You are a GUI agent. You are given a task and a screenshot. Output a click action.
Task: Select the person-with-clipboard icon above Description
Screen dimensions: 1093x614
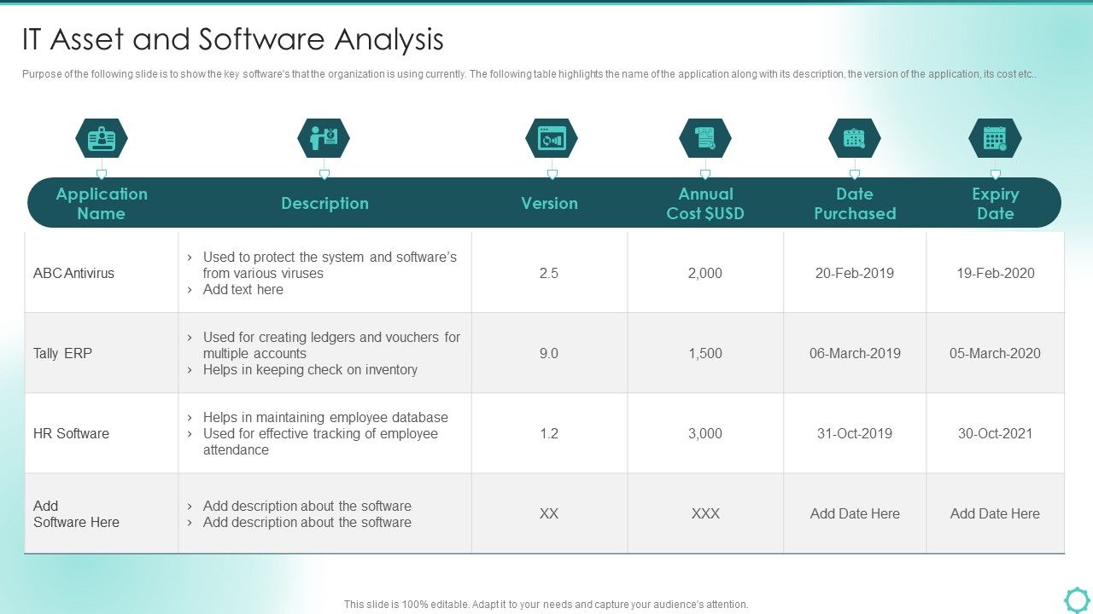(324, 137)
